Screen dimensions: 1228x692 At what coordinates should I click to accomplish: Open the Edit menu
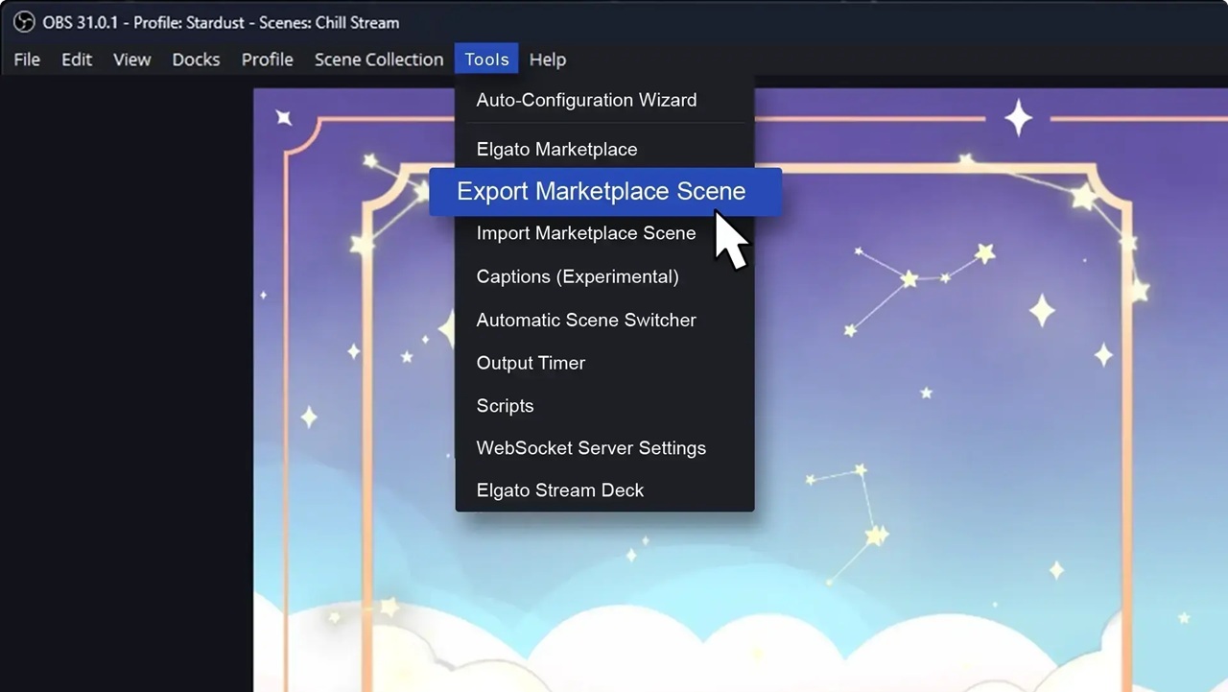point(77,60)
